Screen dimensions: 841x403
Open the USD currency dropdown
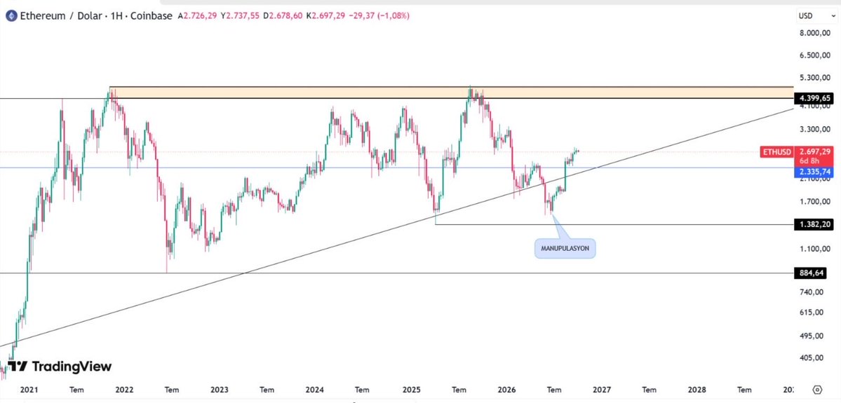(812, 16)
